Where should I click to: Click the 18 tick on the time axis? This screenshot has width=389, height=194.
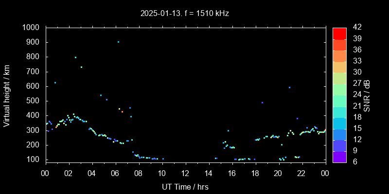coord(255,173)
